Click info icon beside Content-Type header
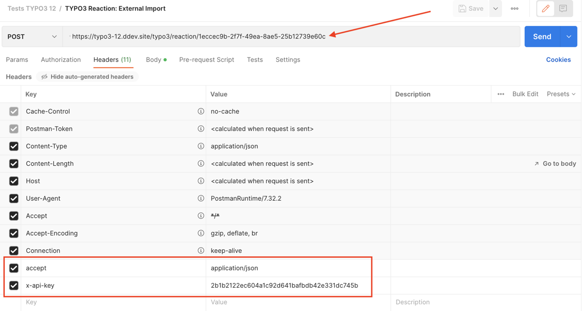 point(200,146)
